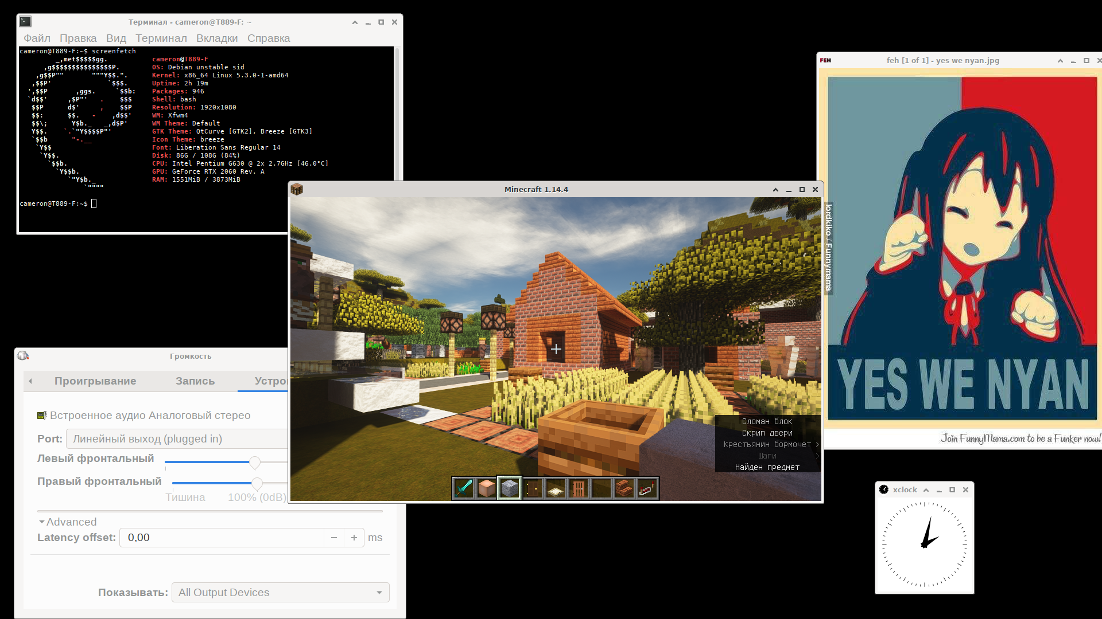Select the brick stairs hotbar item
The height and width of the screenshot is (619, 1102).
(624, 488)
